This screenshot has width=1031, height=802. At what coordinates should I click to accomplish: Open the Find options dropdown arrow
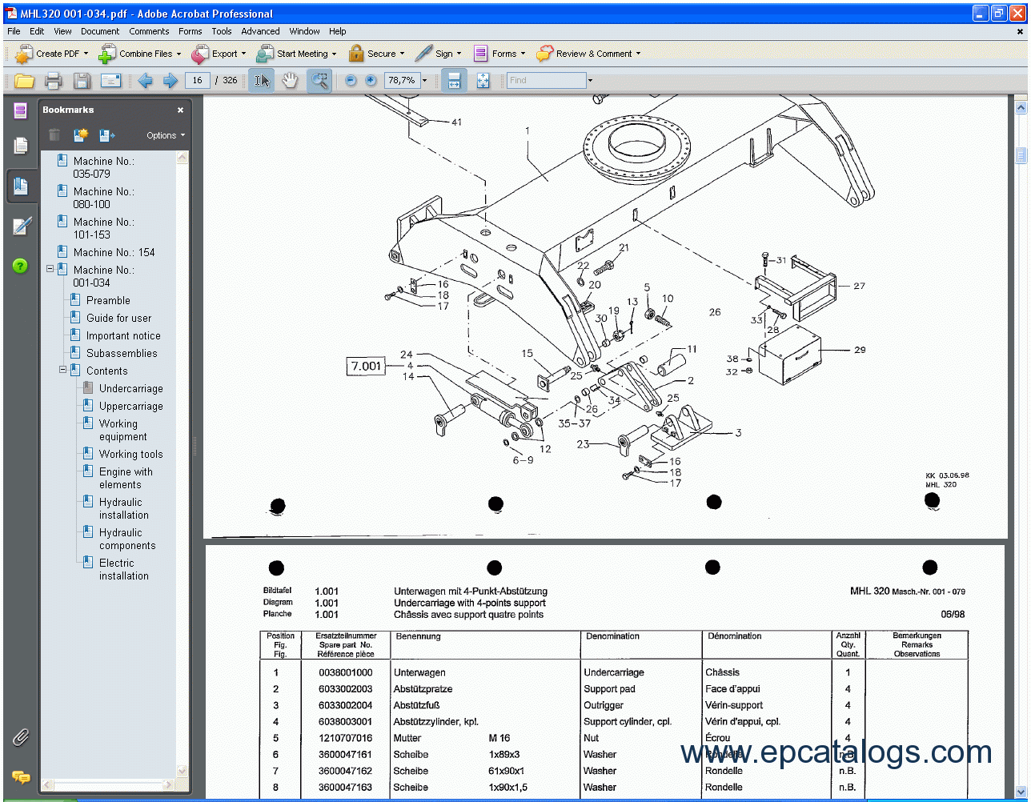590,80
